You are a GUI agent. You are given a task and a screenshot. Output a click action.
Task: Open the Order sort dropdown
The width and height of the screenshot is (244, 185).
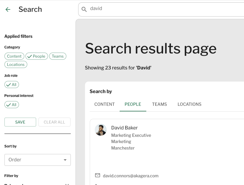click(38, 160)
